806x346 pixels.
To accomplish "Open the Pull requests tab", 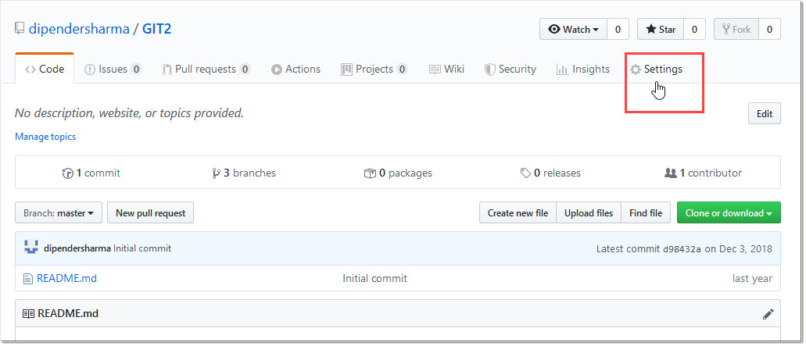I will (x=205, y=70).
